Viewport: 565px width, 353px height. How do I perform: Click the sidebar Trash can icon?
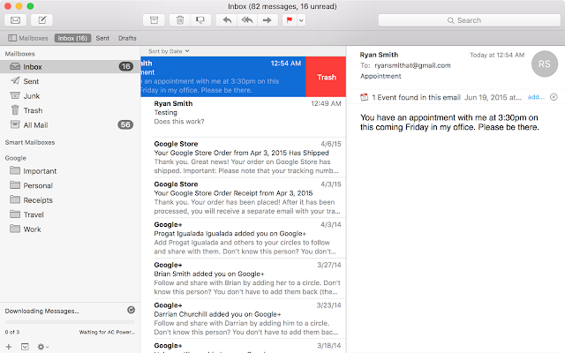(x=15, y=109)
